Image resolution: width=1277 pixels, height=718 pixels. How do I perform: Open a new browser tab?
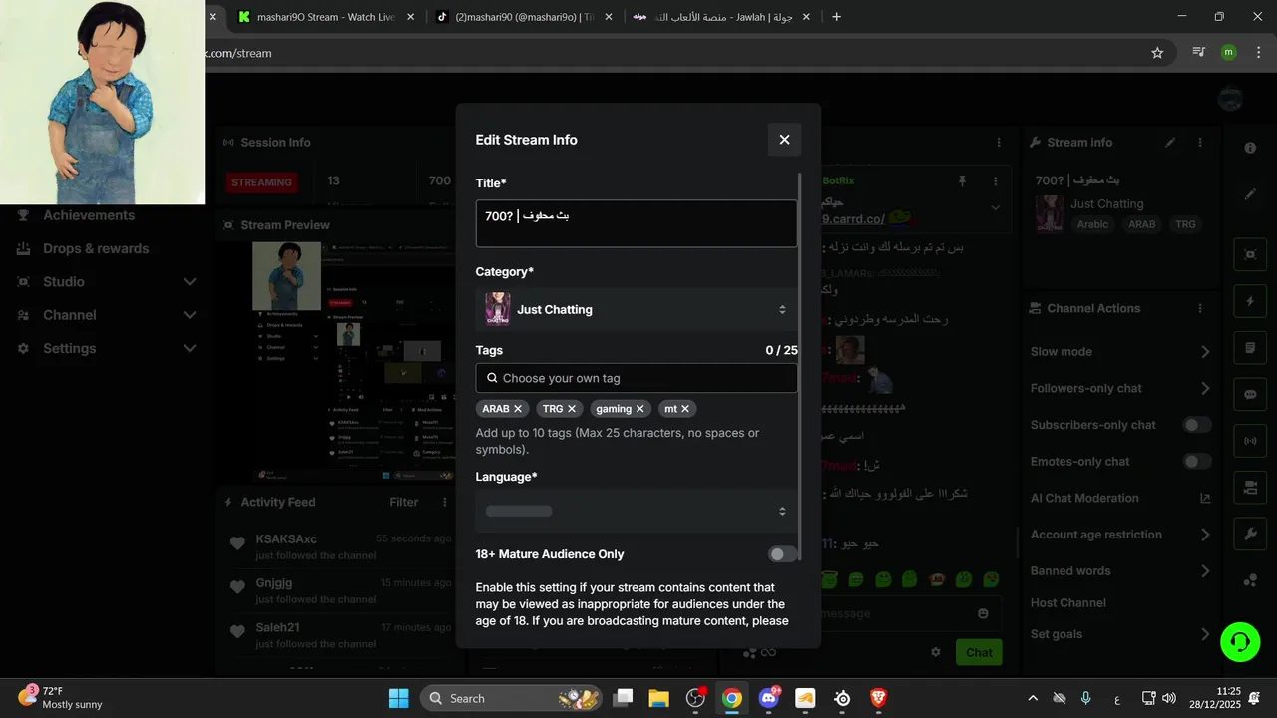point(836,17)
